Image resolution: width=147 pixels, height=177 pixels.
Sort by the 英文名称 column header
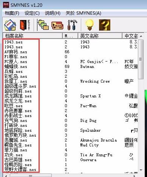(100, 36)
